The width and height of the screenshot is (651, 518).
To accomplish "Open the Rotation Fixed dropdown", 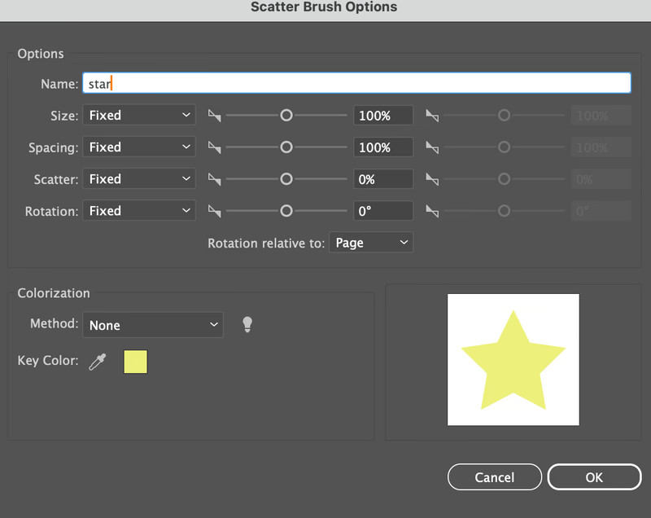I will tap(139, 211).
